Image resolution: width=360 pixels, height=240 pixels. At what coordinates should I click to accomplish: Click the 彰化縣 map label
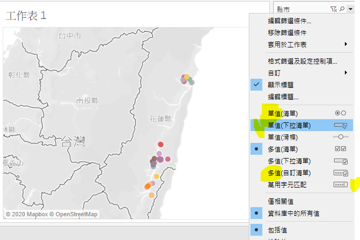(x=19, y=75)
